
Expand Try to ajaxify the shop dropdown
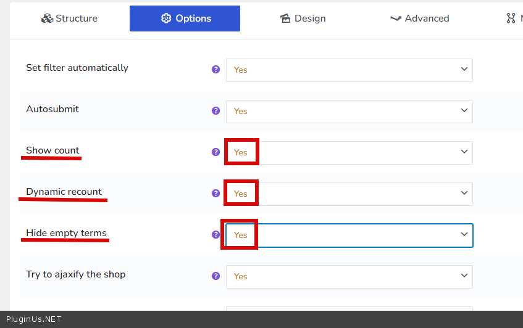coord(349,276)
